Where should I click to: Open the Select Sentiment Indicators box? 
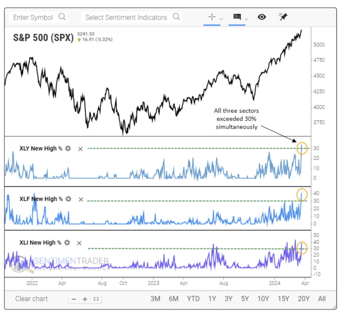(x=126, y=17)
